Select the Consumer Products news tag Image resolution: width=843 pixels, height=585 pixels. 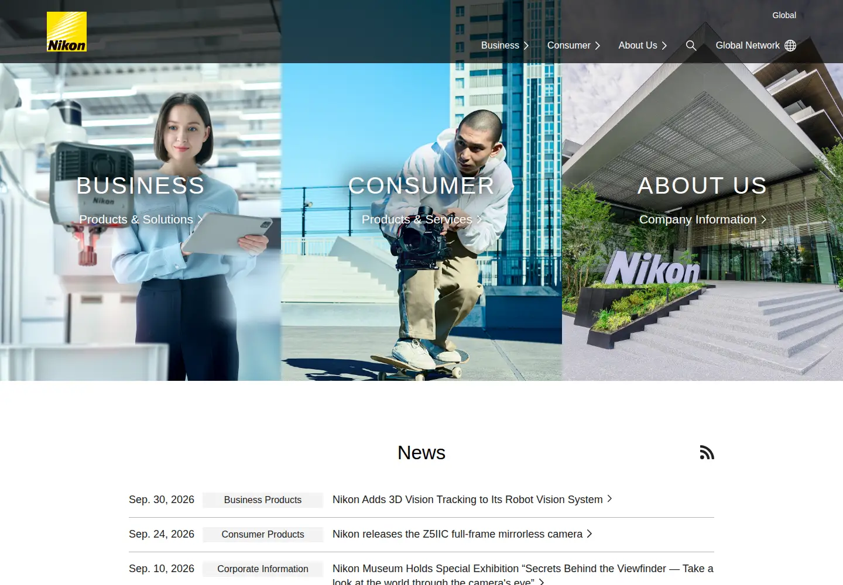[x=263, y=534]
